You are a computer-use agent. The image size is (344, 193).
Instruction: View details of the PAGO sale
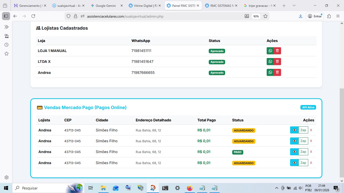pyautogui.click(x=294, y=152)
